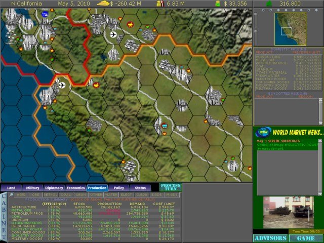Viewport: 324px width, 243px height.
Task: Select the PETROL production sub-tab
Action: click(51, 194)
